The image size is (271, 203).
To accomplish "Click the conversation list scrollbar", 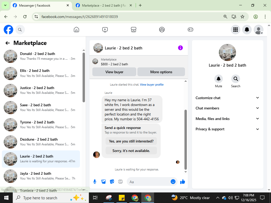I will click(84, 77).
